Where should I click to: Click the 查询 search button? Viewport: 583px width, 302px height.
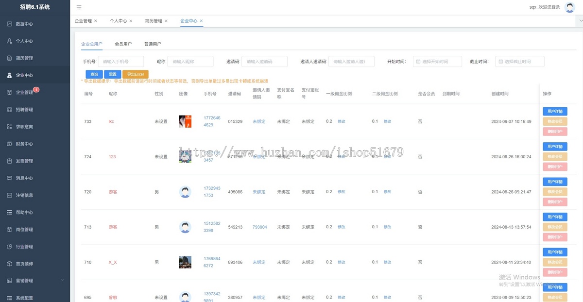tap(94, 74)
